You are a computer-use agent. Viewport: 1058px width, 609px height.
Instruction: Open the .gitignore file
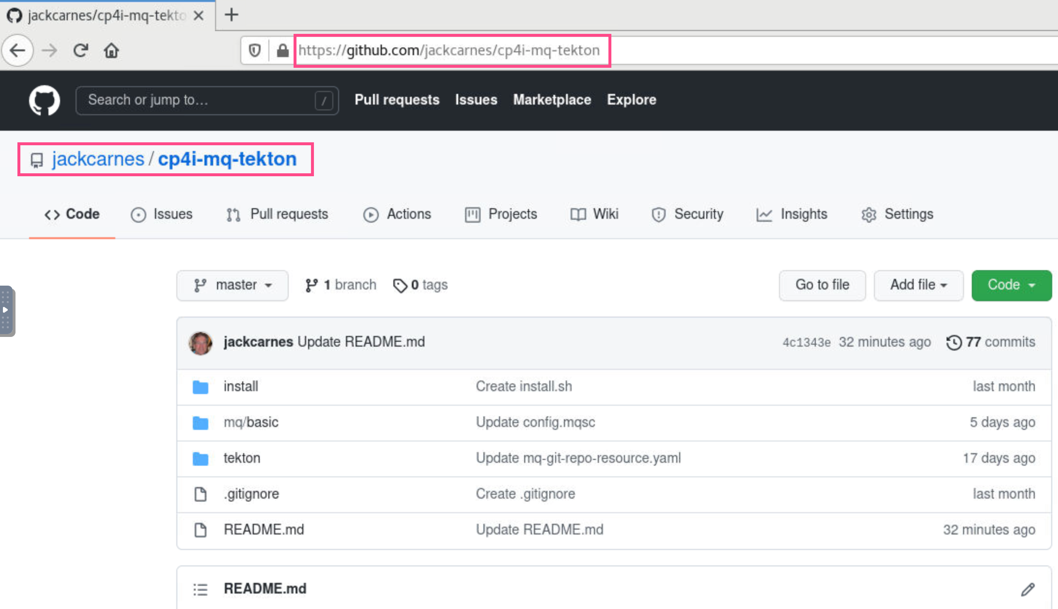click(x=251, y=494)
